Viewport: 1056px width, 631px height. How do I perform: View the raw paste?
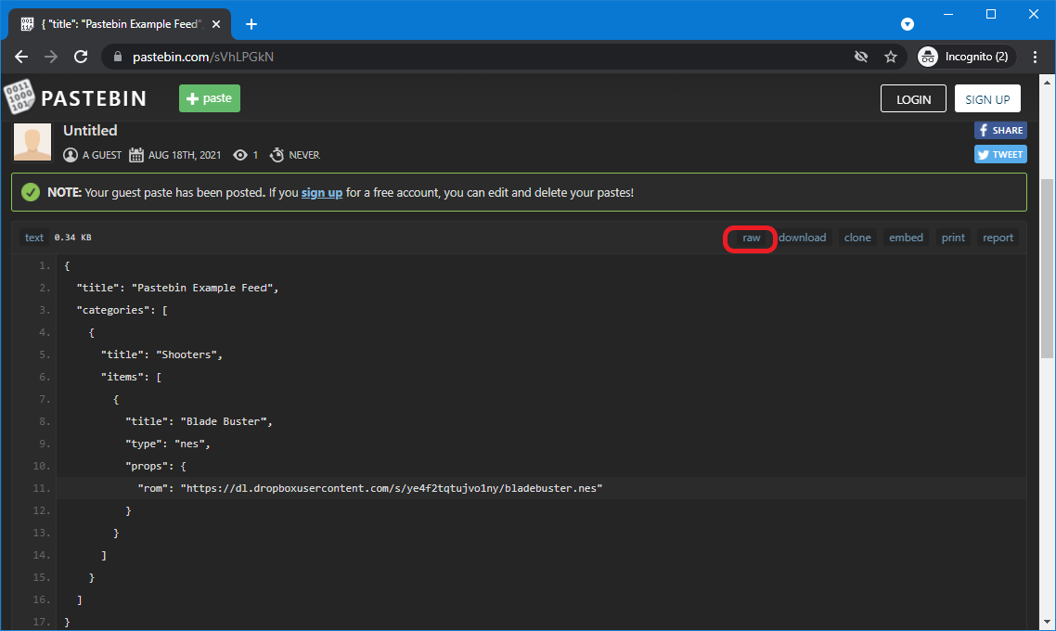[751, 238]
